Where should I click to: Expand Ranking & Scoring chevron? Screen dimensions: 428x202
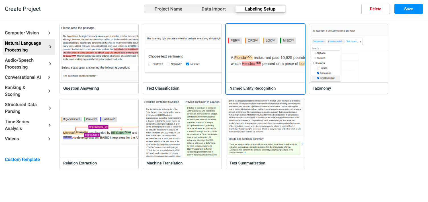(x=50, y=91)
